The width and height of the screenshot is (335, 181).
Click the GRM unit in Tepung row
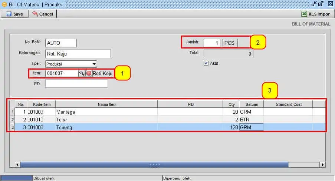[252, 127]
